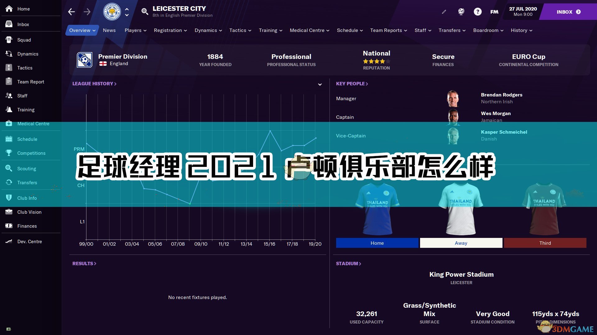The image size is (597, 335).
Task: Open Team Report clipboard icon
Action: click(x=9, y=82)
